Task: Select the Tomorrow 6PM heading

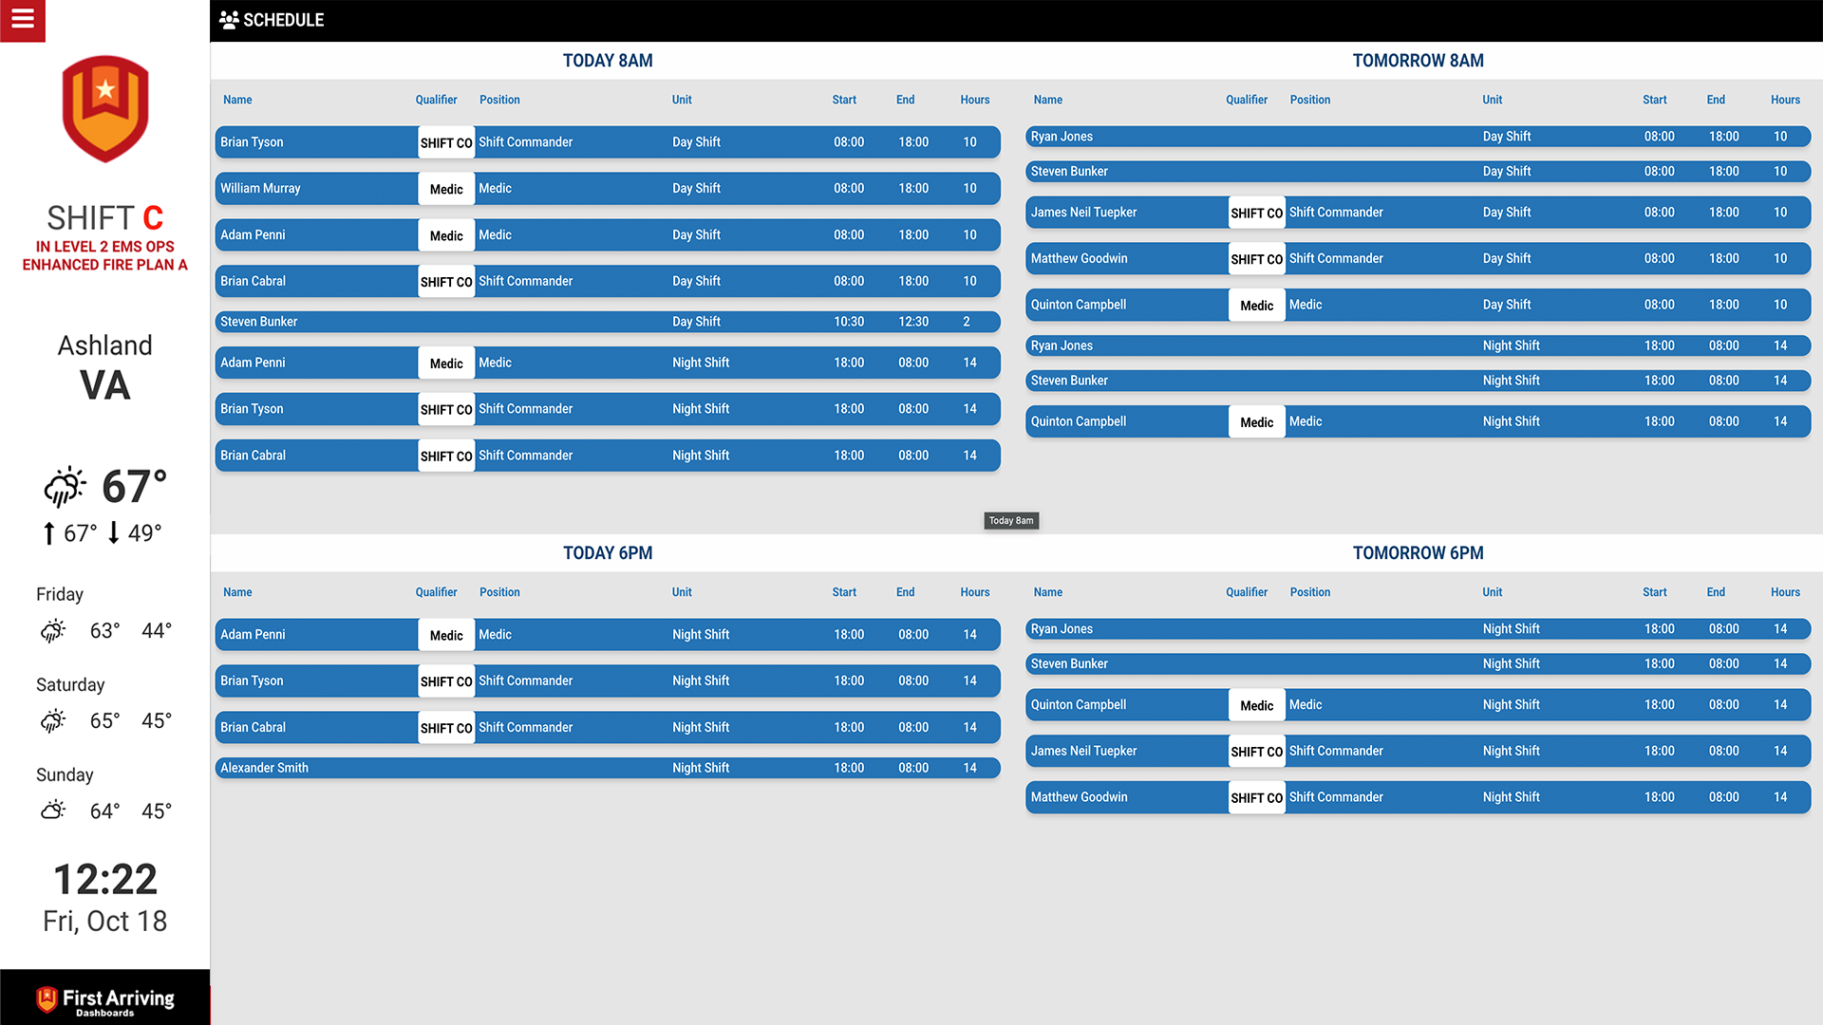Action: (x=1418, y=553)
